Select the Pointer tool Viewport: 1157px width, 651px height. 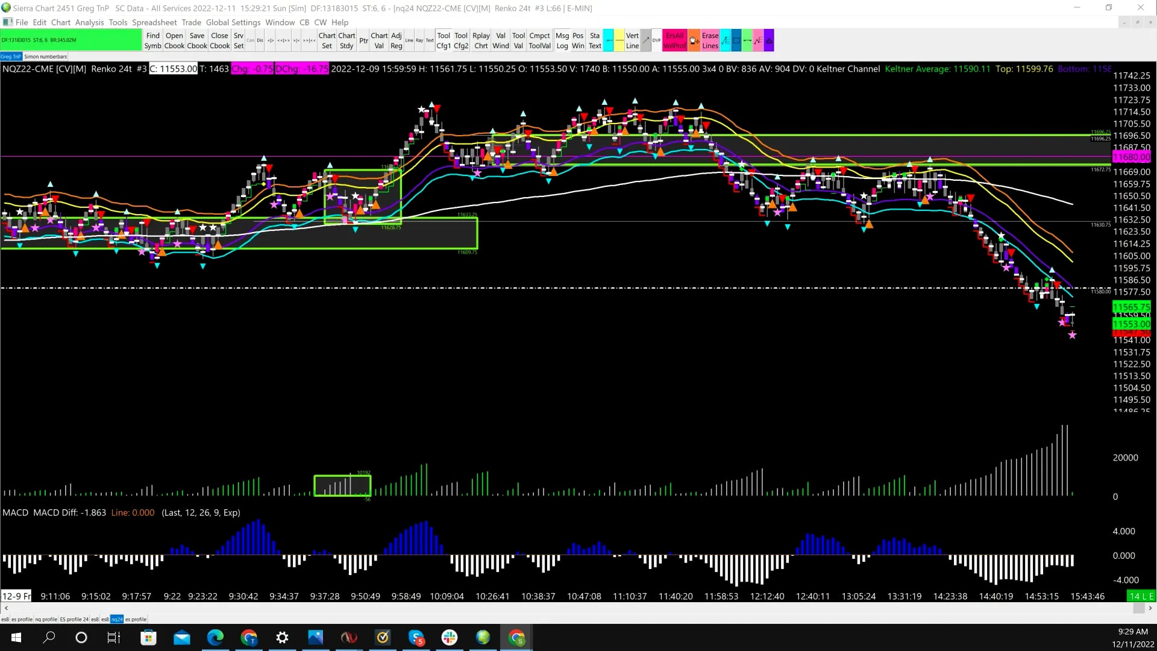tap(364, 40)
